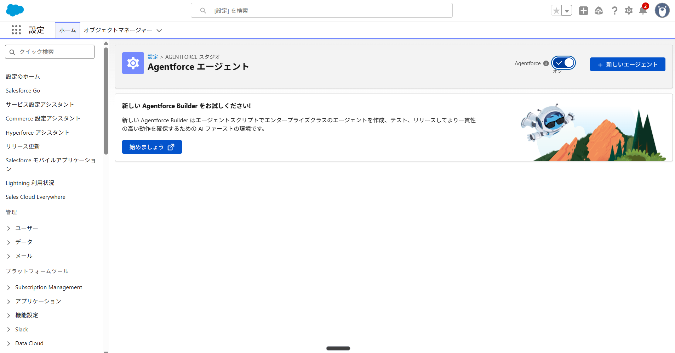Disable the Agentforce toggle switch
This screenshot has width=675, height=353.
(x=563, y=63)
